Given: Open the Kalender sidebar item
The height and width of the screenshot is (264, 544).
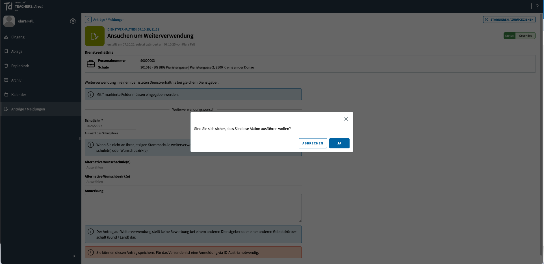Looking at the screenshot, I should (x=19, y=95).
